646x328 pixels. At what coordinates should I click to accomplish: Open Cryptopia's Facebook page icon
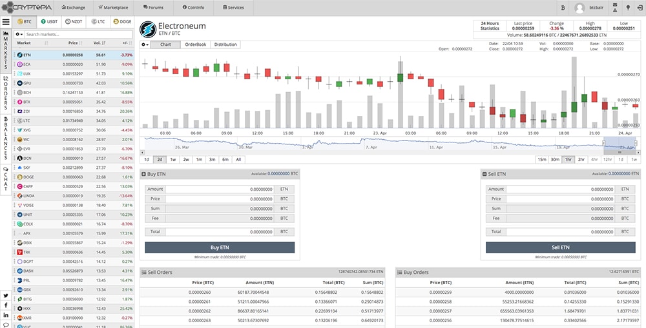(x=6, y=305)
